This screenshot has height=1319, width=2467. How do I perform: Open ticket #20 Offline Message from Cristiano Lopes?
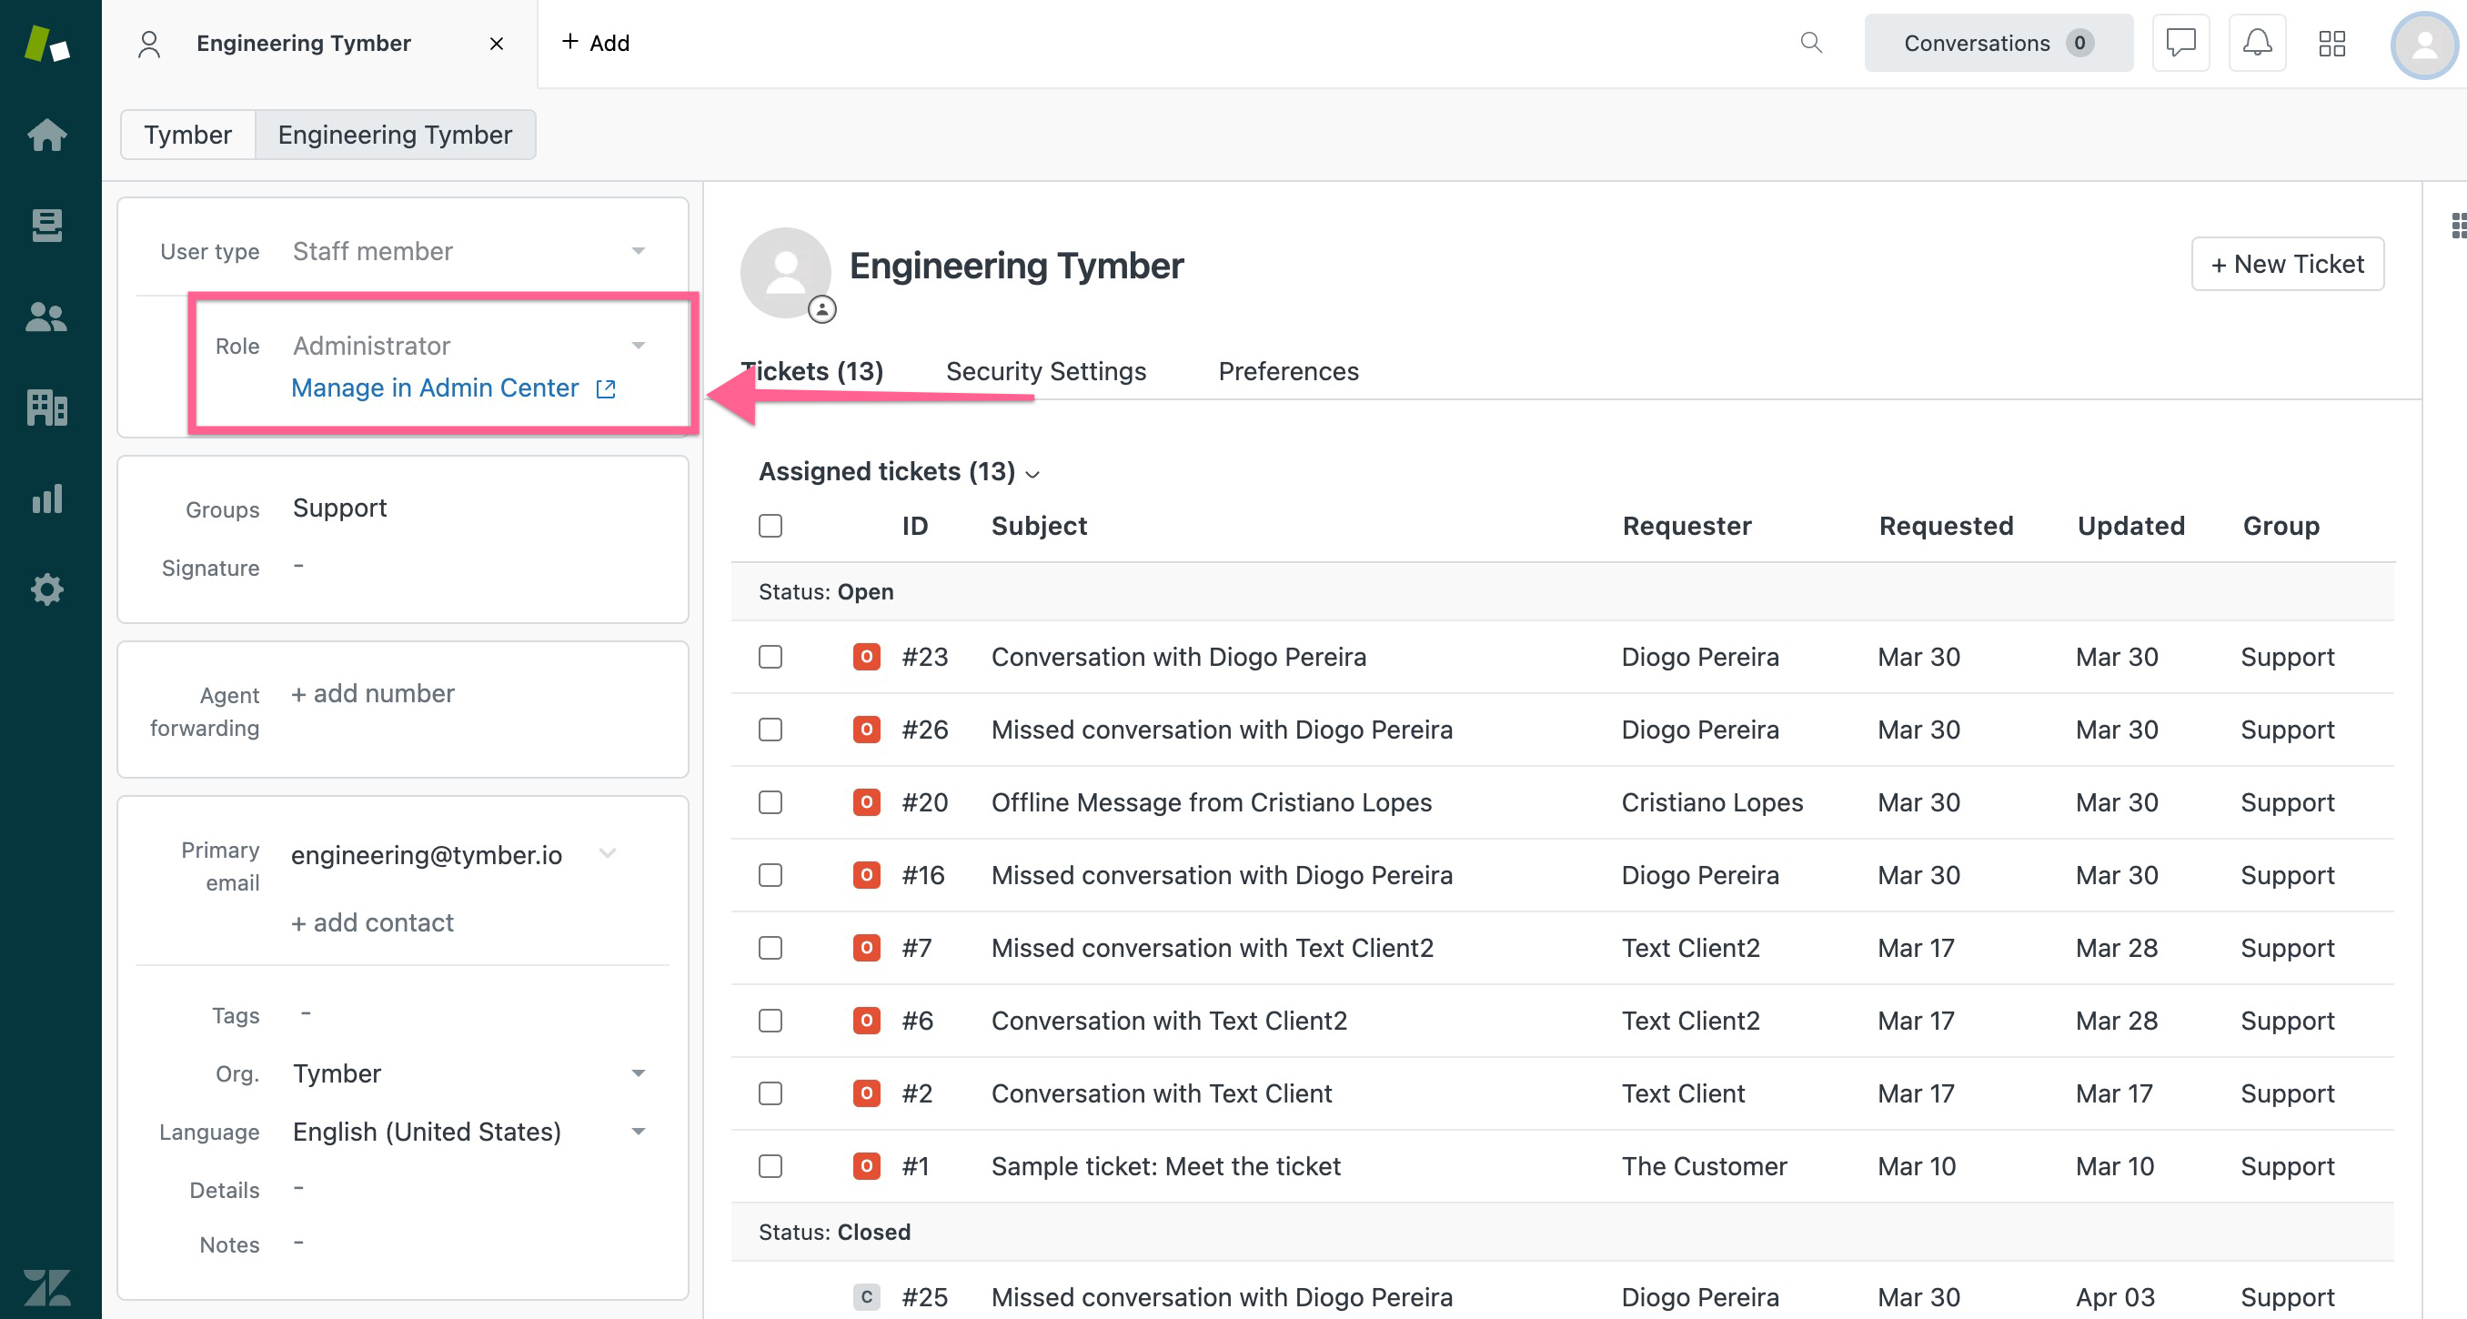1211,802
